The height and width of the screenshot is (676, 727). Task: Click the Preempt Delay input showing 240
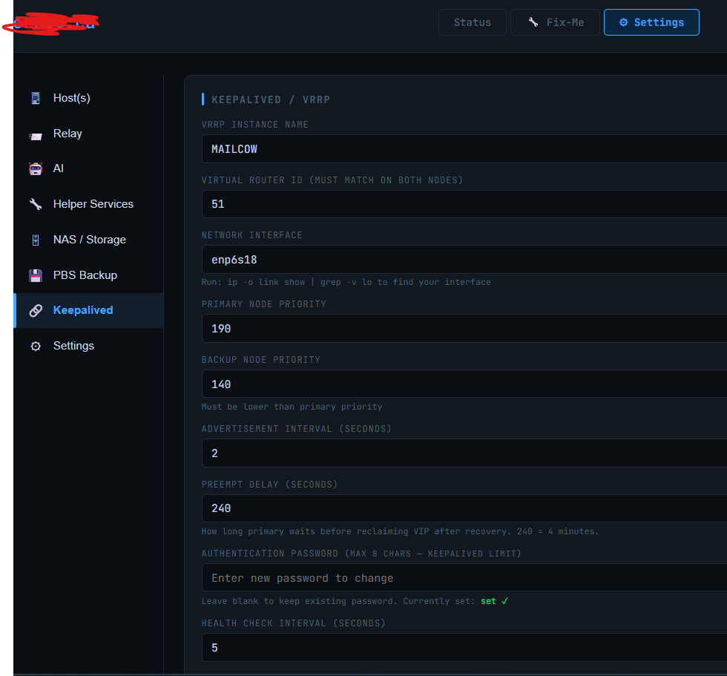(x=464, y=508)
